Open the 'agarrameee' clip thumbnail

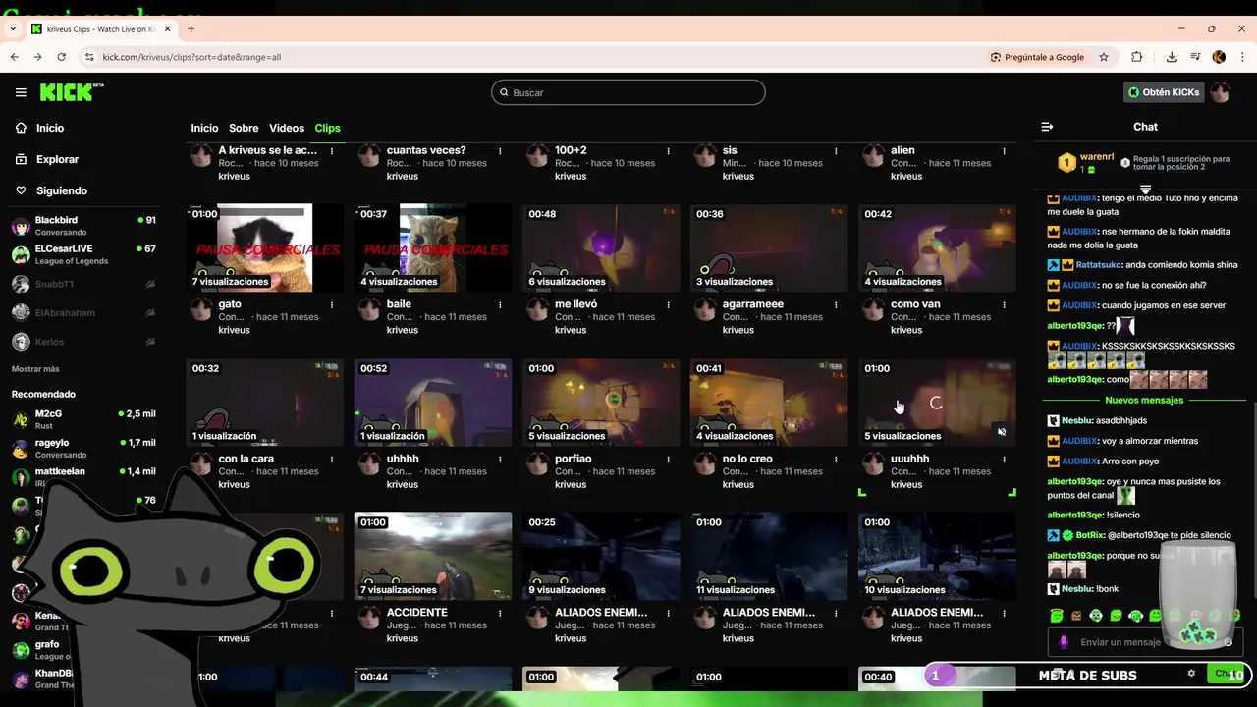coord(769,247)
